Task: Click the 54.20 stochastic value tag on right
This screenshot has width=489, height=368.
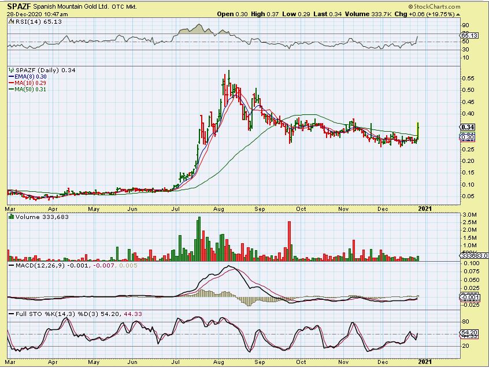Action: coord(469,333)
